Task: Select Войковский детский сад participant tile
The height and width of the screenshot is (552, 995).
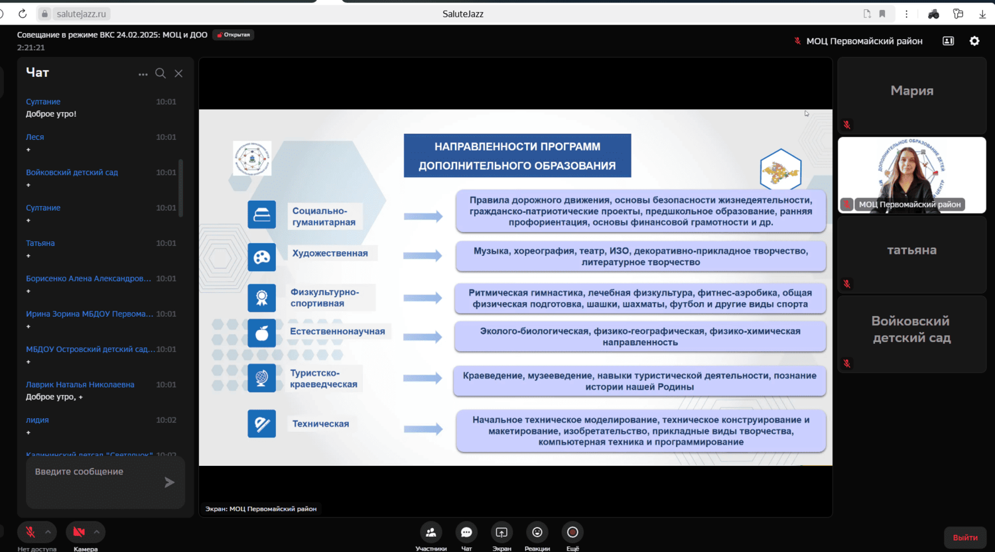Action: tap(912, 334)
